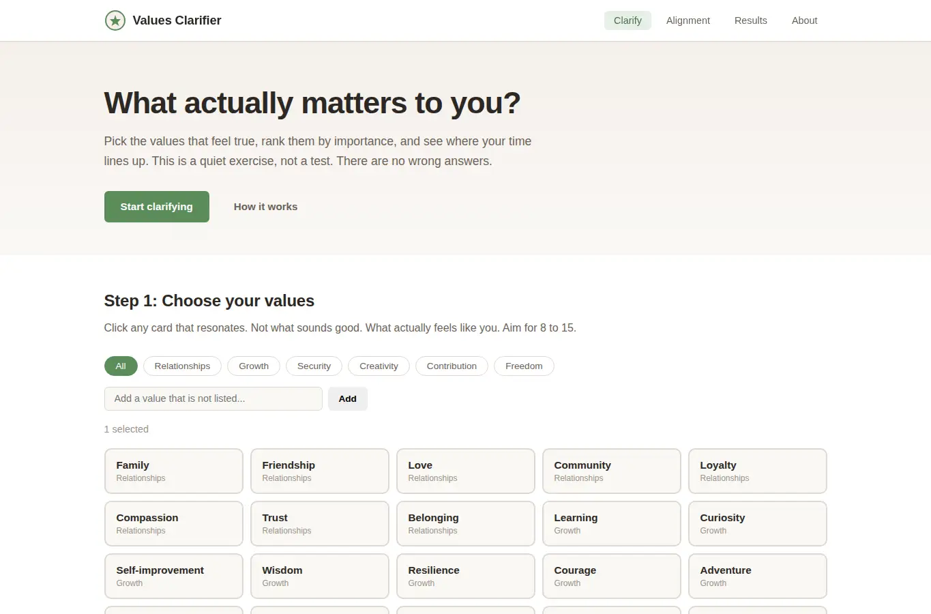
Task: Filter values by Relationships
Action: (182, 366)
